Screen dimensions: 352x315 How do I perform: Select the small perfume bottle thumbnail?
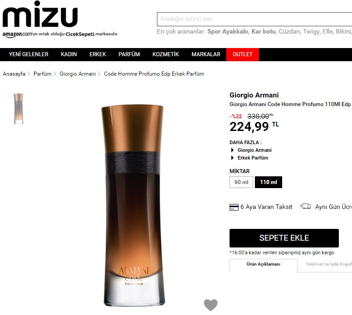19,109
